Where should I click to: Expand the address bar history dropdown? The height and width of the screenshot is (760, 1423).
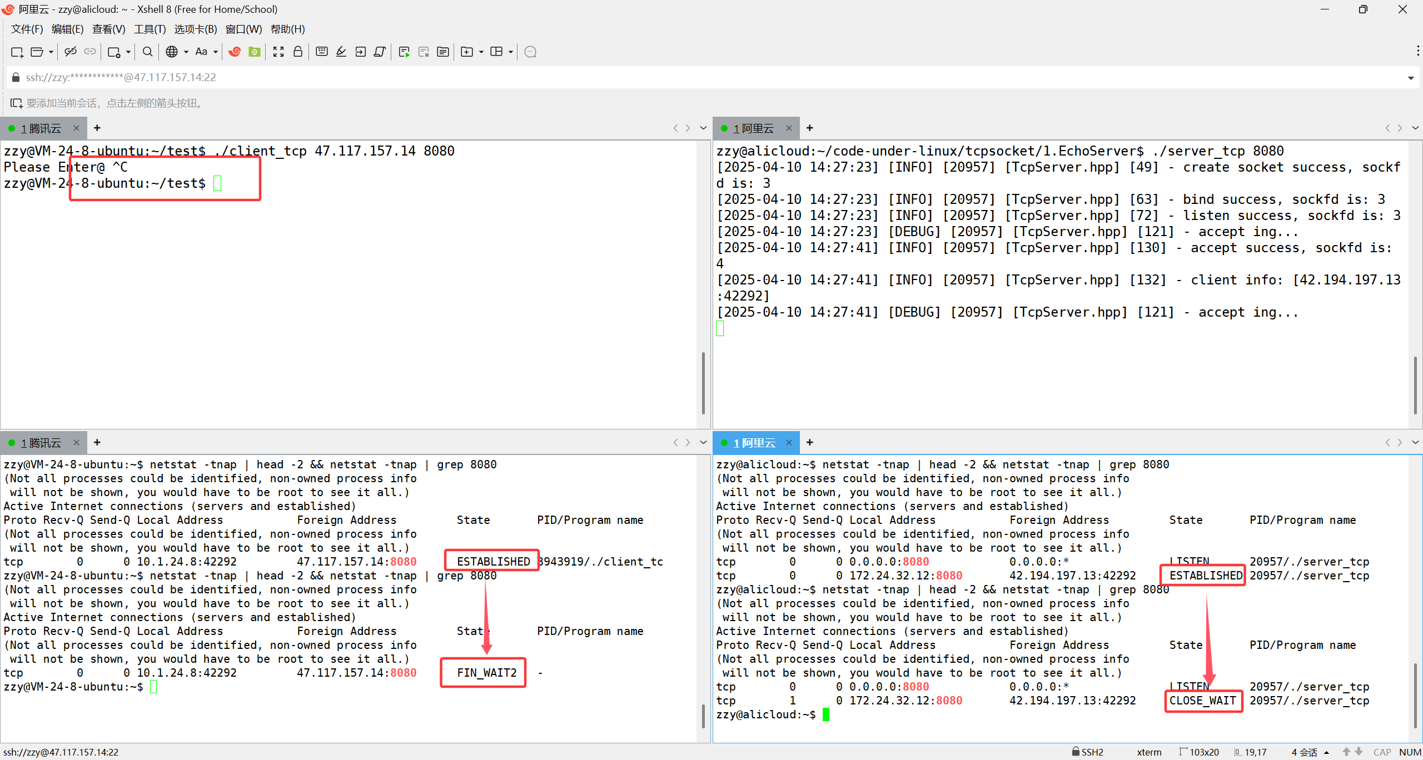[x=1411, y=78]
